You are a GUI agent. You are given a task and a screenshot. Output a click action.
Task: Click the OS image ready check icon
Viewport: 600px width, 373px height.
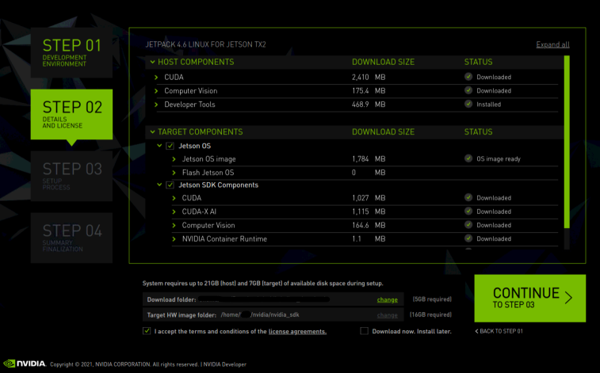click(x=468, y=158)
